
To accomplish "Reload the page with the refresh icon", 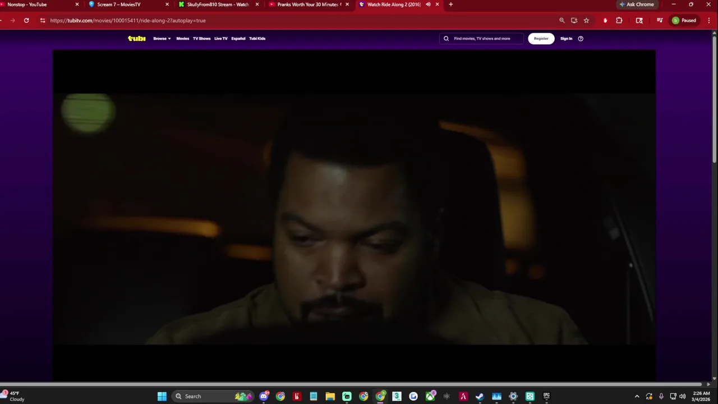I will (x=26, y=20).
